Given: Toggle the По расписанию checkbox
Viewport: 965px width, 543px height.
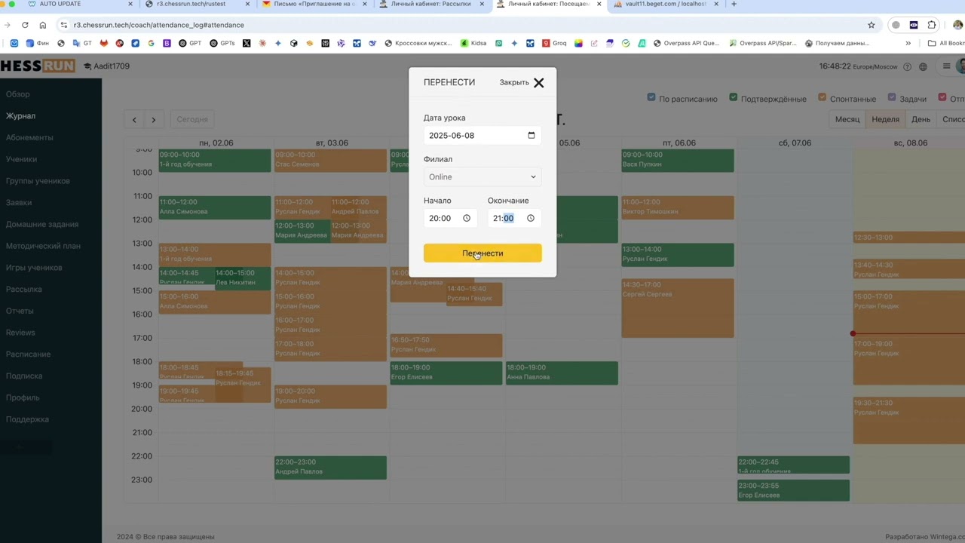Looking at the screenshot, I should tap(651, 98).
